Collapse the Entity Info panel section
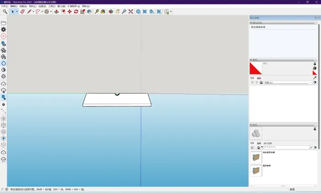 (251, 22)
